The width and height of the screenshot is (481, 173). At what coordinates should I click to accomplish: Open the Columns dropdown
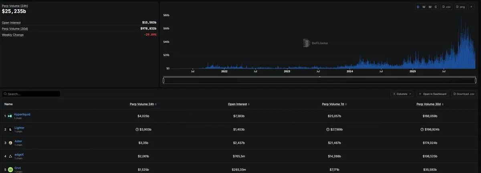coord(402,94)
